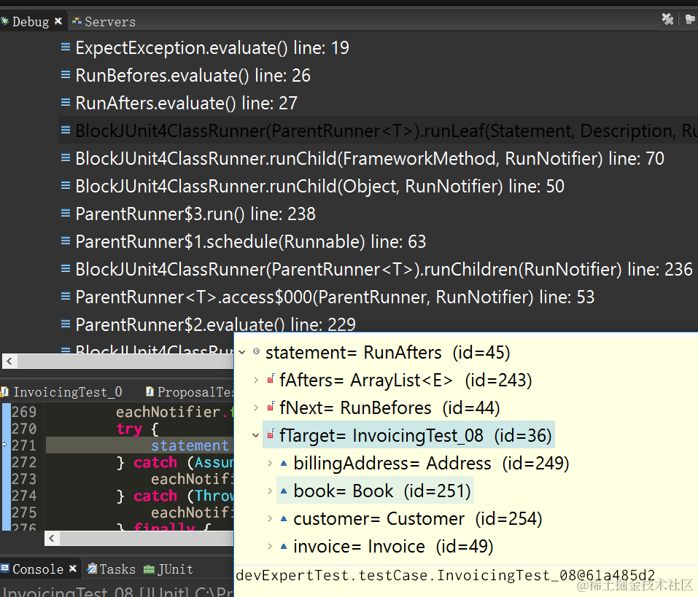The image size is (698, 597).
Task: Click the private field icon beside fTarget
Action: click(x=271, y=434)
